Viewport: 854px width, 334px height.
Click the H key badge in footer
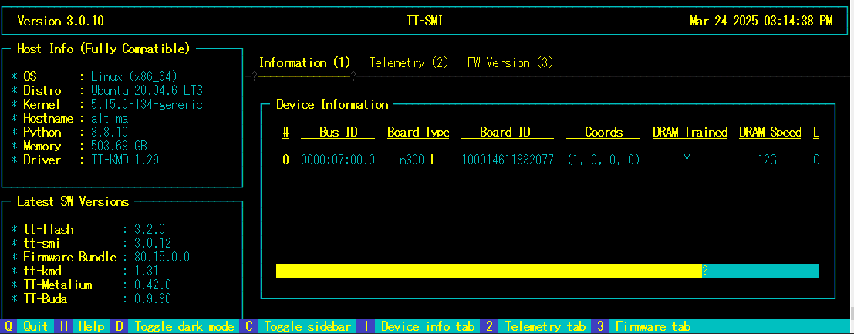(x=64, y=327)
